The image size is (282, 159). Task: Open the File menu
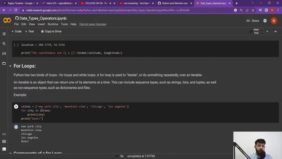point(16,24)
